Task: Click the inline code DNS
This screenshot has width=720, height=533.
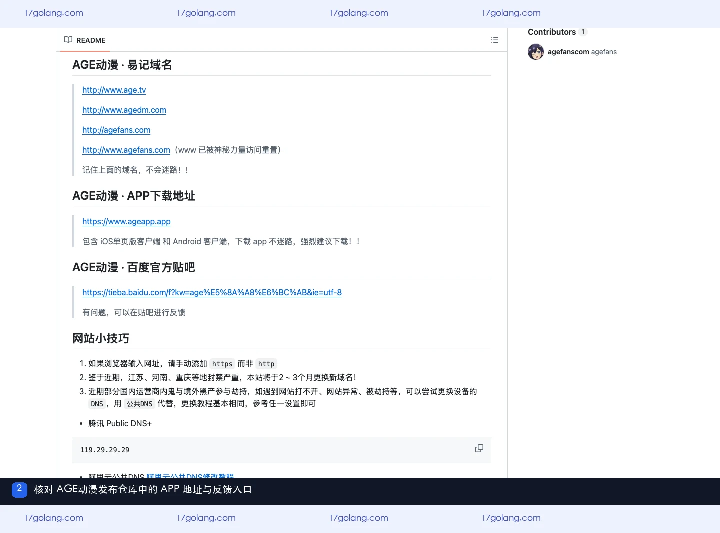Action: tap(97, 404)
